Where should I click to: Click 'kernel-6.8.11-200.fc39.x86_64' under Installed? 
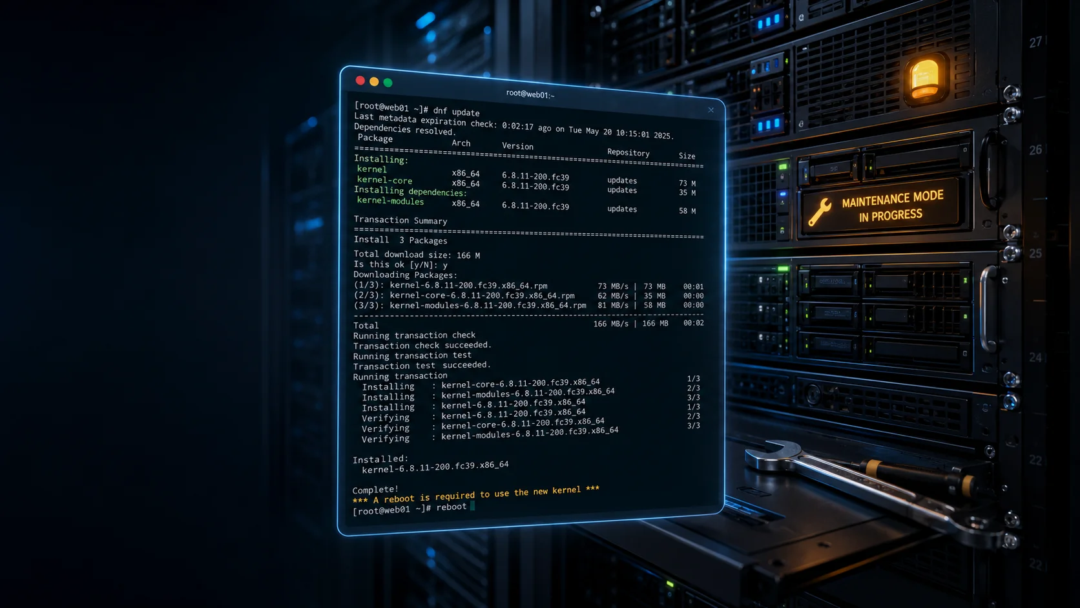435,467
